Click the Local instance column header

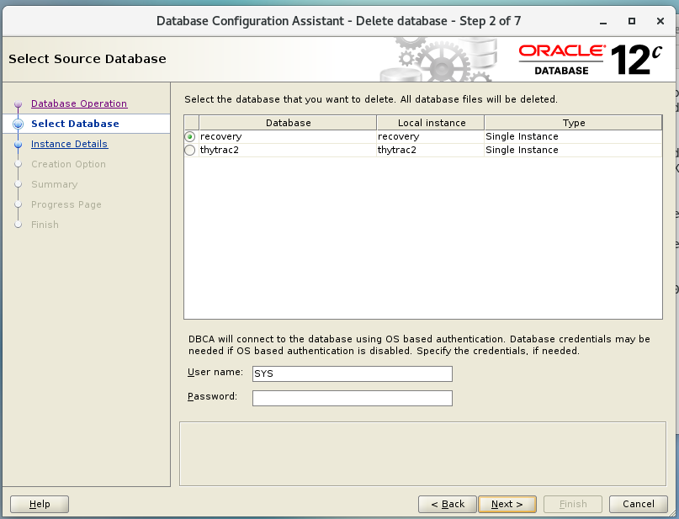click(x=431, y=123)
